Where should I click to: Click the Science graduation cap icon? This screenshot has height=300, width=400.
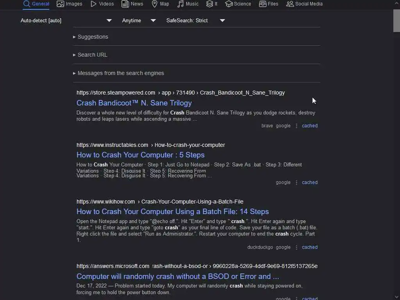[x=229, y=4]
